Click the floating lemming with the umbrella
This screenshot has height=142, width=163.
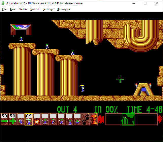pos(83,88)
